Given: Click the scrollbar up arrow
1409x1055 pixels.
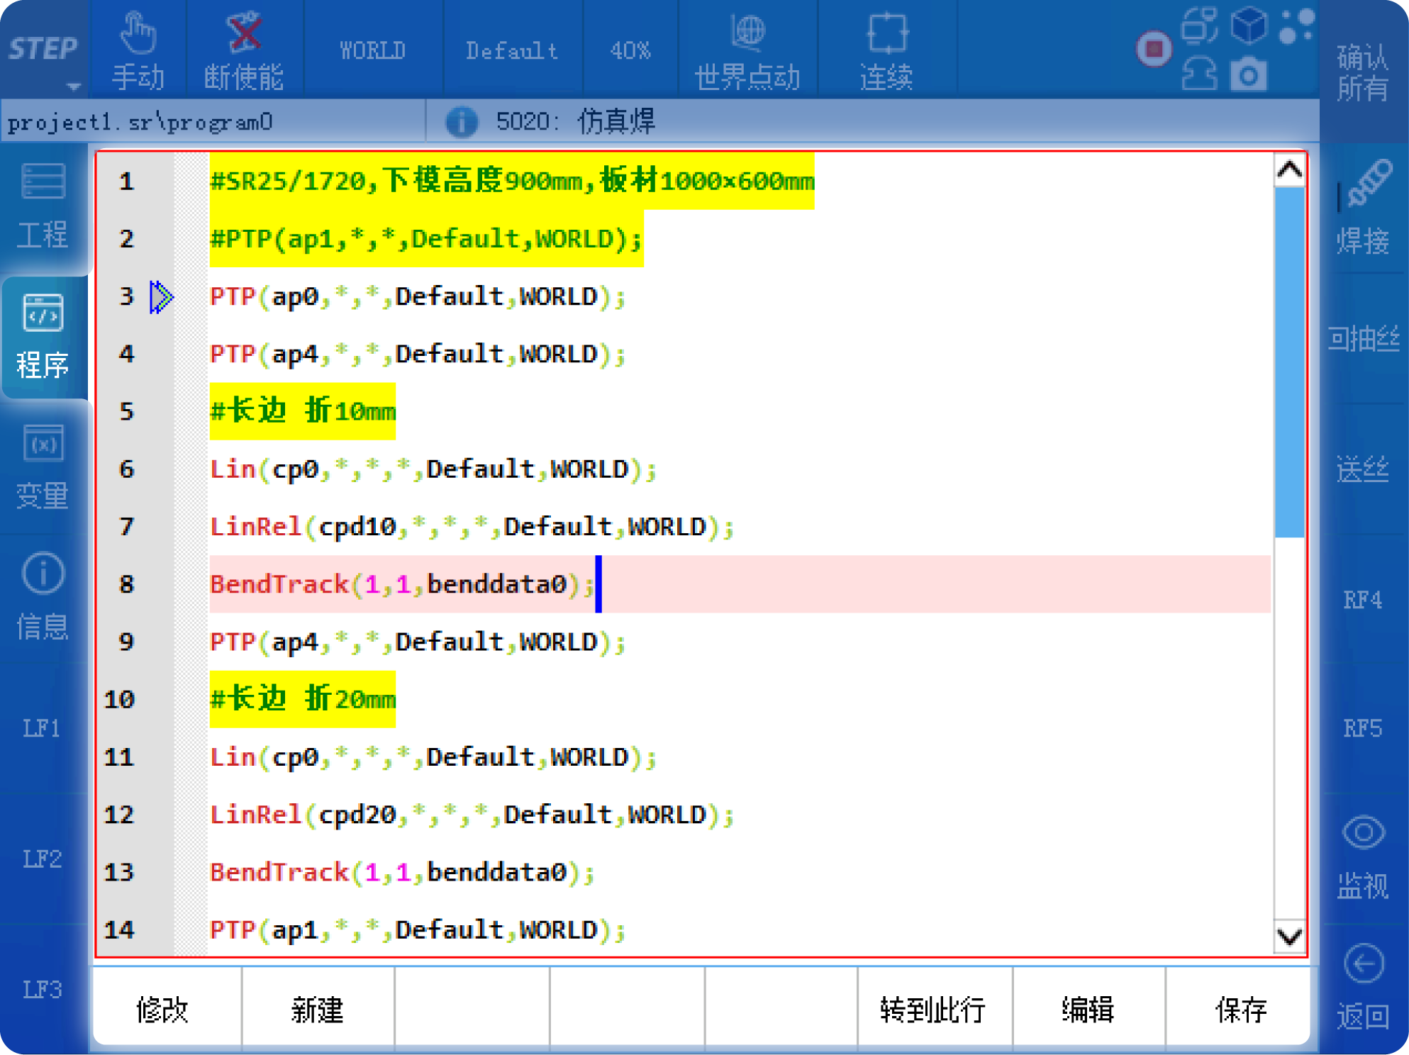Looking at the screenshot, I should pyautogui.click(x=1289, y=170).
